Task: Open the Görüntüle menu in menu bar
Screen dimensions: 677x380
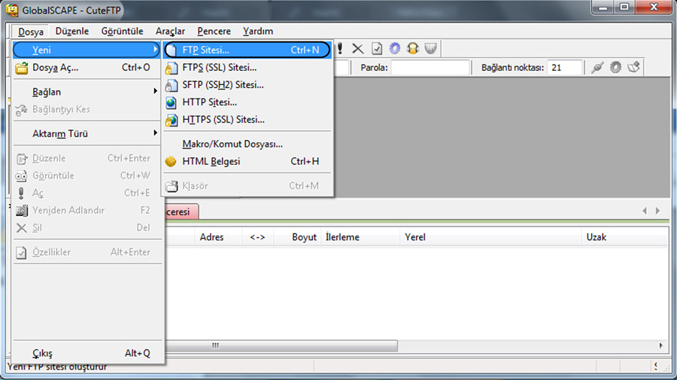Action: [122, 31]
